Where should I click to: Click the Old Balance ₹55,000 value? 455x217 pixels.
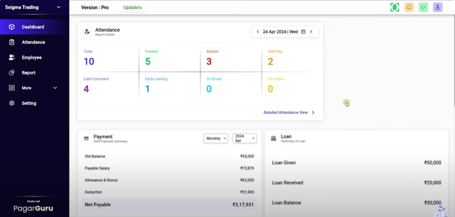tap(247, 156)
